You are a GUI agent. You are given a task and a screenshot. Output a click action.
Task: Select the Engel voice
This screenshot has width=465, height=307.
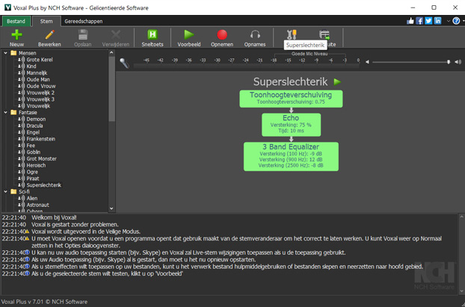(x=33, y=132)
